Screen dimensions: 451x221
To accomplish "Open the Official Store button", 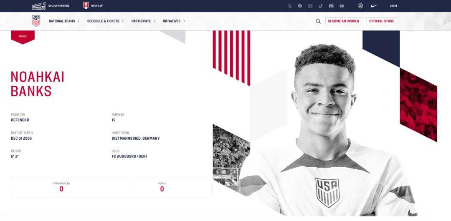I will (x=381, y=21).
